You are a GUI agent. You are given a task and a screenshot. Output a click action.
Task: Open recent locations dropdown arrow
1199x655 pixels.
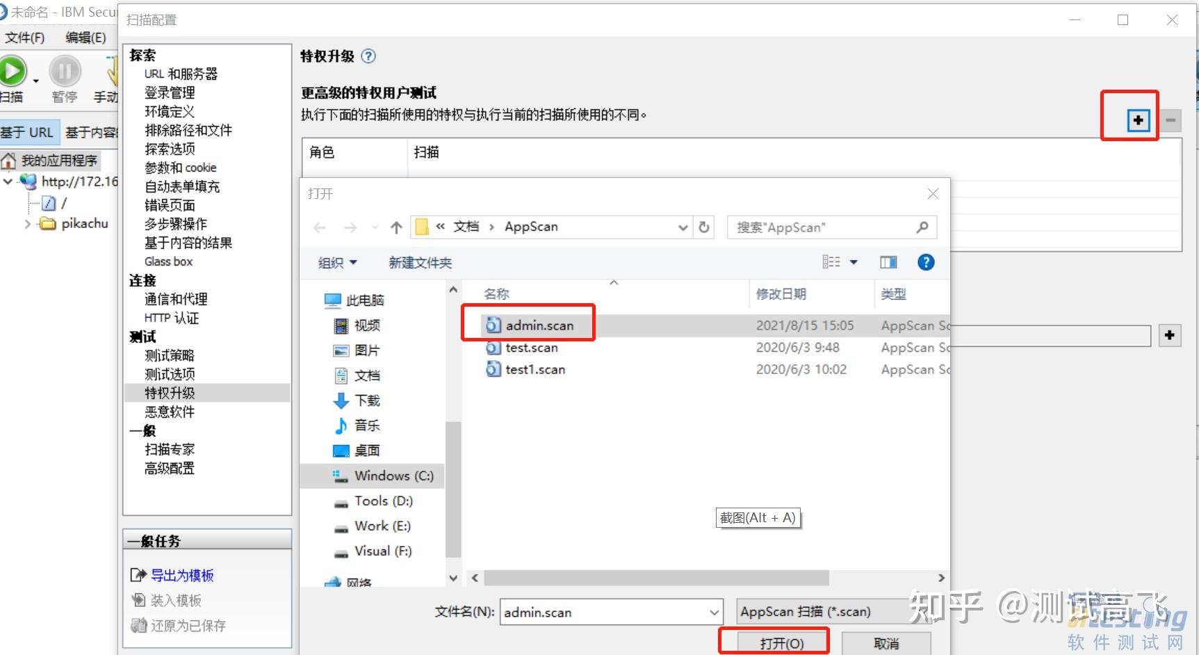click(x=375, y=227)
